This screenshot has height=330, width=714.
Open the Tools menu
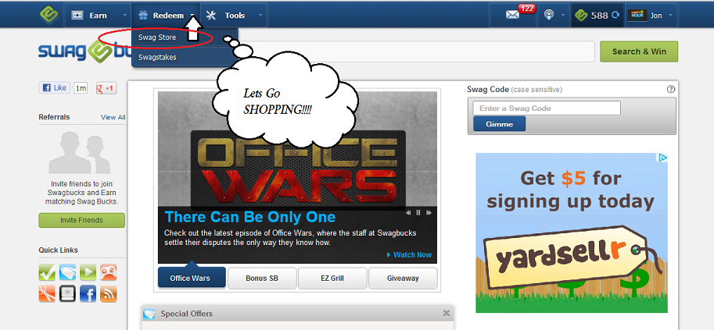click(x=235, y=16)
